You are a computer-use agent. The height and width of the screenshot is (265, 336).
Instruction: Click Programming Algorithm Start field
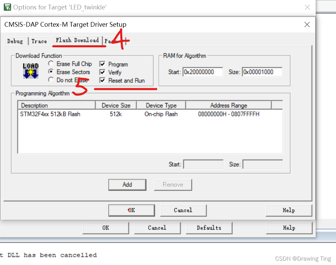(203, 164)
